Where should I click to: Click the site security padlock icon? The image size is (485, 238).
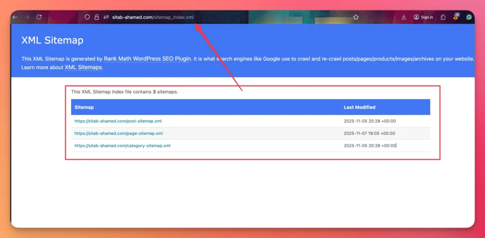click(97, 17)
